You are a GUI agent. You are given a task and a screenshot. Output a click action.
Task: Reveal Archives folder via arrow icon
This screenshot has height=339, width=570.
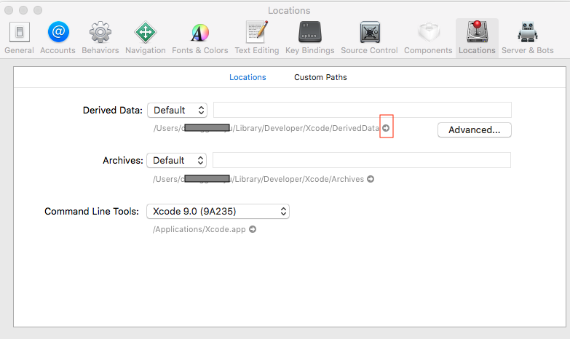click(371, 179)
